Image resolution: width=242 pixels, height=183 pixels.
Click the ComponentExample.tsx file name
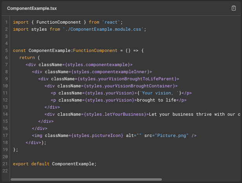[32, 8]
